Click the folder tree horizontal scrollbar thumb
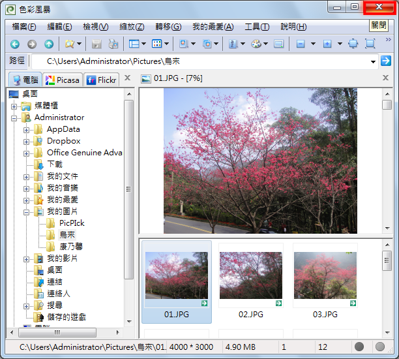Image resolution: width=399 pixels, height=359 pixels. click(57, 332)
